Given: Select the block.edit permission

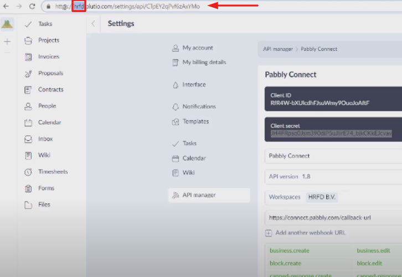Looking at the screenshot, I should [369, 263].
